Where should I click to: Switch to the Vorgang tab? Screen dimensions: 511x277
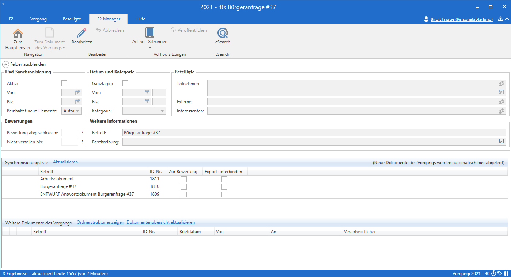point(38,19)
